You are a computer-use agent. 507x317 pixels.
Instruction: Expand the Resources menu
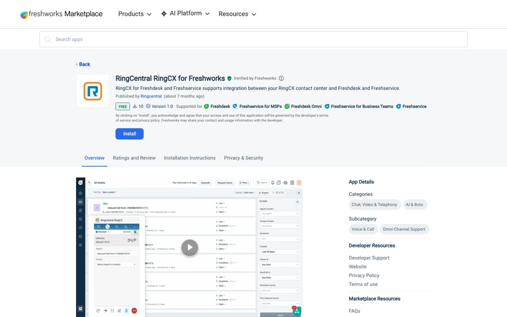(x=237, y=14)
